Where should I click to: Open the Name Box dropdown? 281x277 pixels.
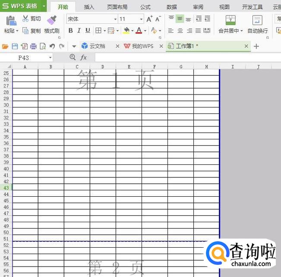tap(50, 57)
